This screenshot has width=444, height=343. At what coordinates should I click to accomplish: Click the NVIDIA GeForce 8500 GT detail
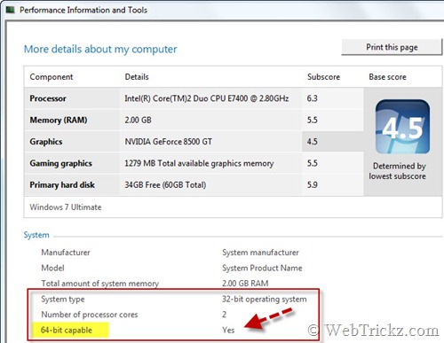(168, 142)
